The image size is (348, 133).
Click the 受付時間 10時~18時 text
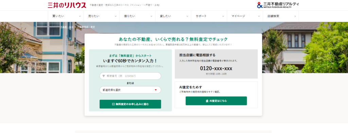pos(216,74)
